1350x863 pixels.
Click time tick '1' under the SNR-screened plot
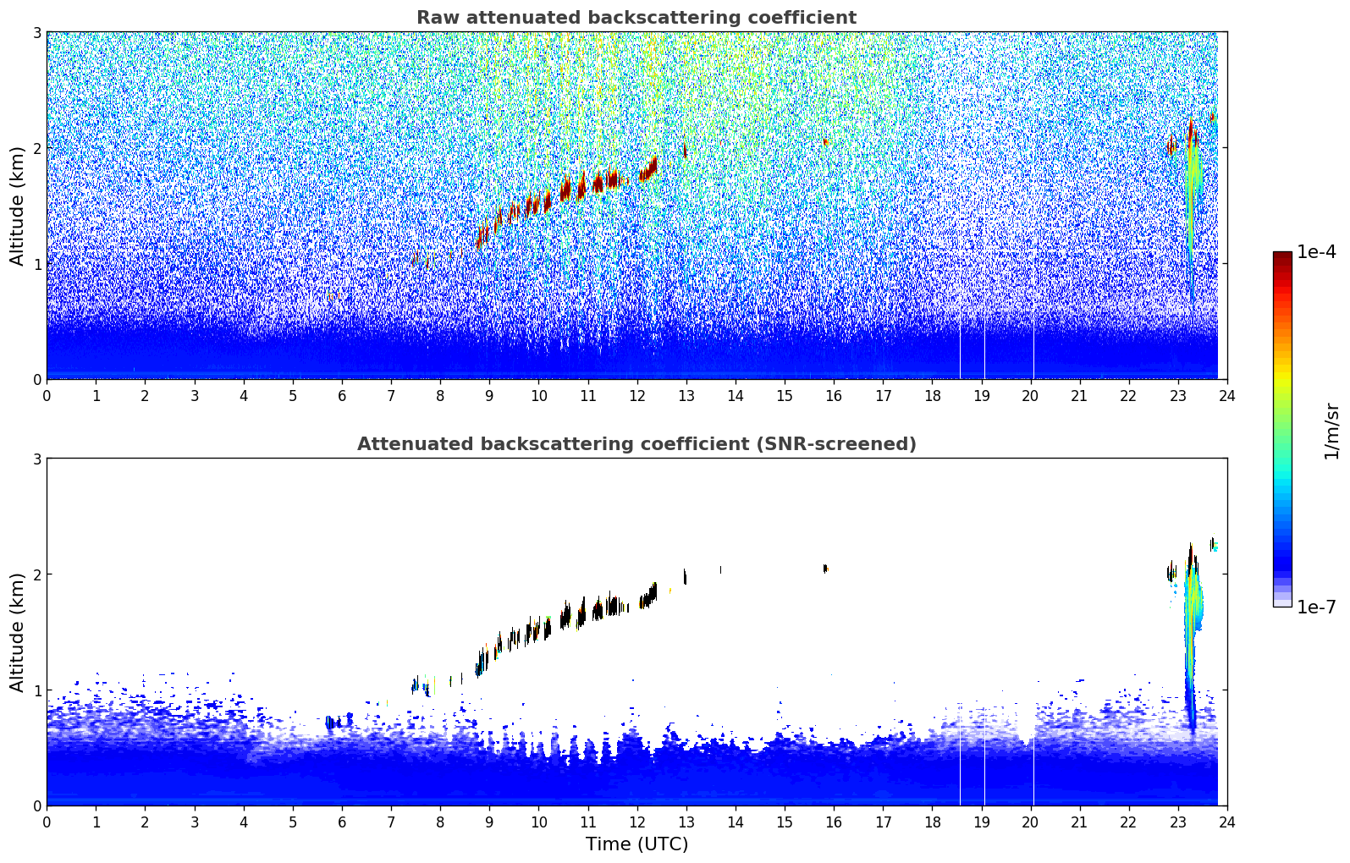[x=96, y=822]
